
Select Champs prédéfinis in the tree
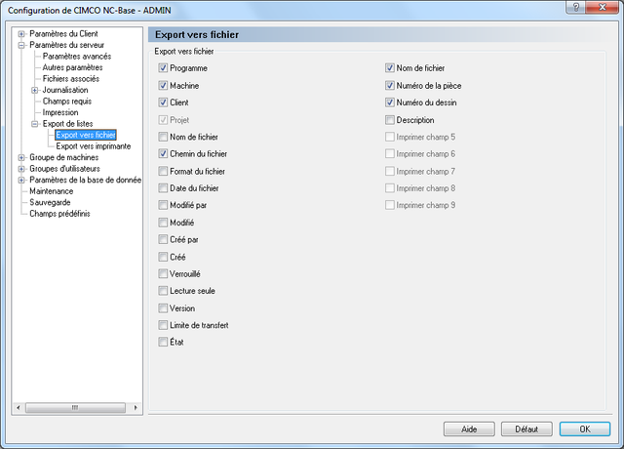click(59, 214)
